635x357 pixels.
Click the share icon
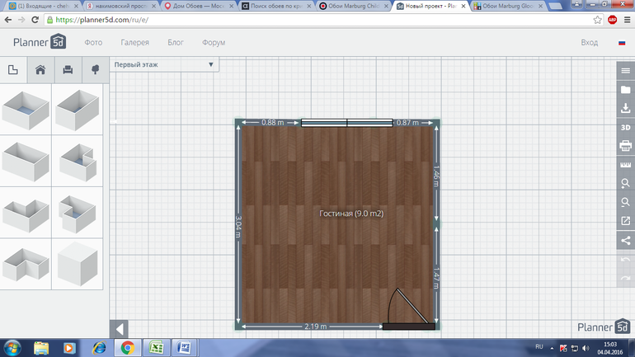click(625, 240)
